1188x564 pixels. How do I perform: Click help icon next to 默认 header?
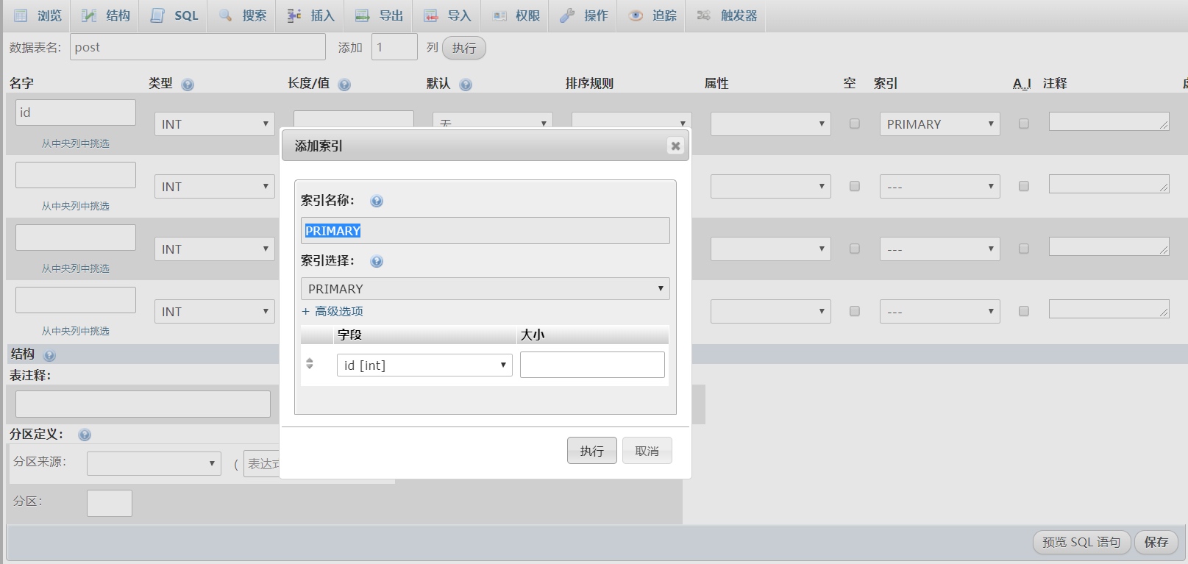(466, 85)
